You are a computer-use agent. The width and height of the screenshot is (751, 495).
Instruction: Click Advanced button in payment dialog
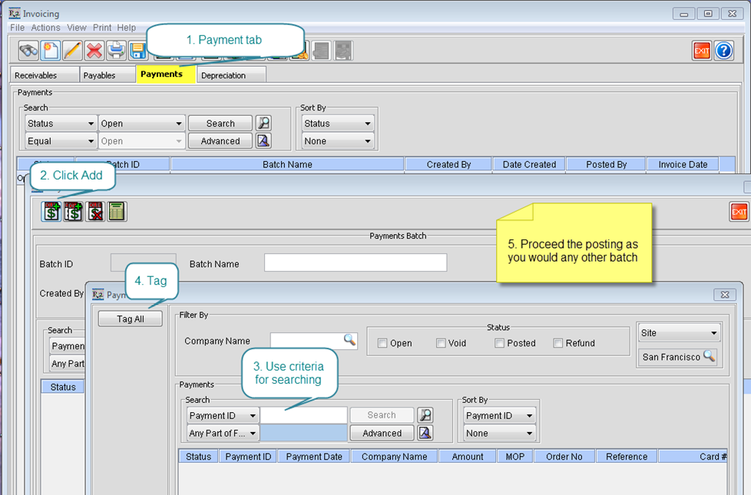coord(382,433)
